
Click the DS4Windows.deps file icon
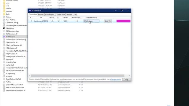pos(4,31)
